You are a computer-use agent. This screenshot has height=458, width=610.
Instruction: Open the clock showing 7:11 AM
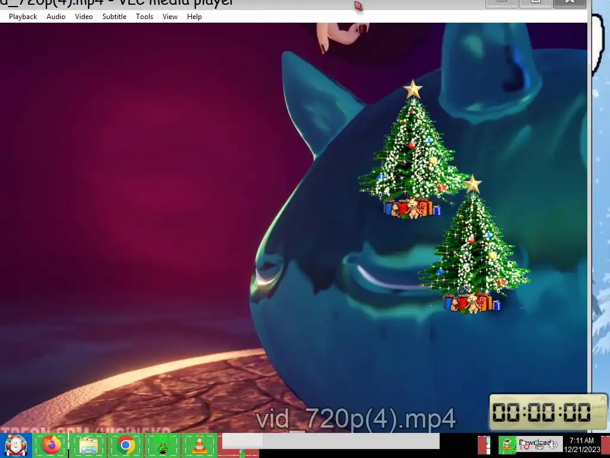pos(581,445)
